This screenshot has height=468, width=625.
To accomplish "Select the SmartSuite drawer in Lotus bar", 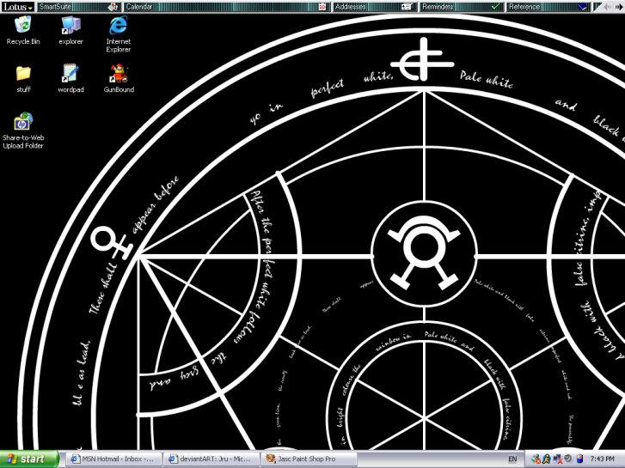I will coord(78,7).
